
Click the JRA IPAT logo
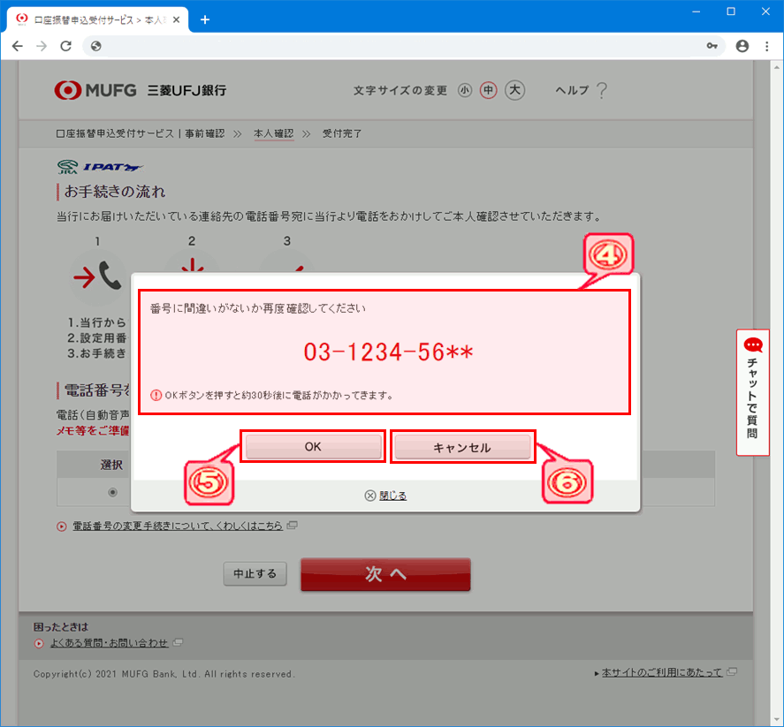click(99, 166)
